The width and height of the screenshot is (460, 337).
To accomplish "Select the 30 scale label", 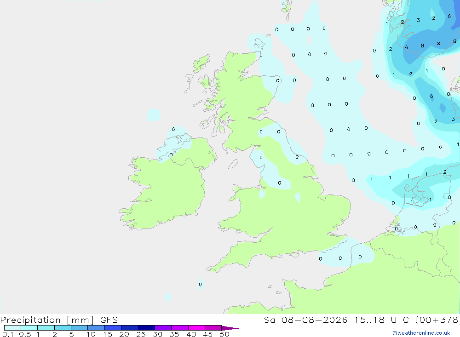I will tap(158, 334).
